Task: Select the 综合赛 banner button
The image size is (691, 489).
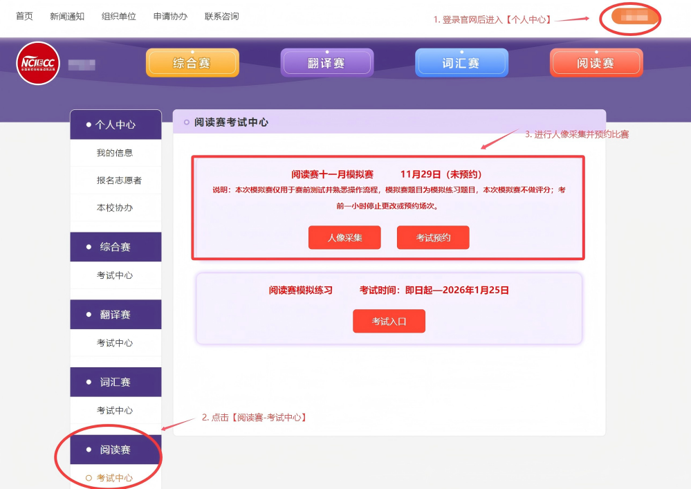Action: coord(192,62)
